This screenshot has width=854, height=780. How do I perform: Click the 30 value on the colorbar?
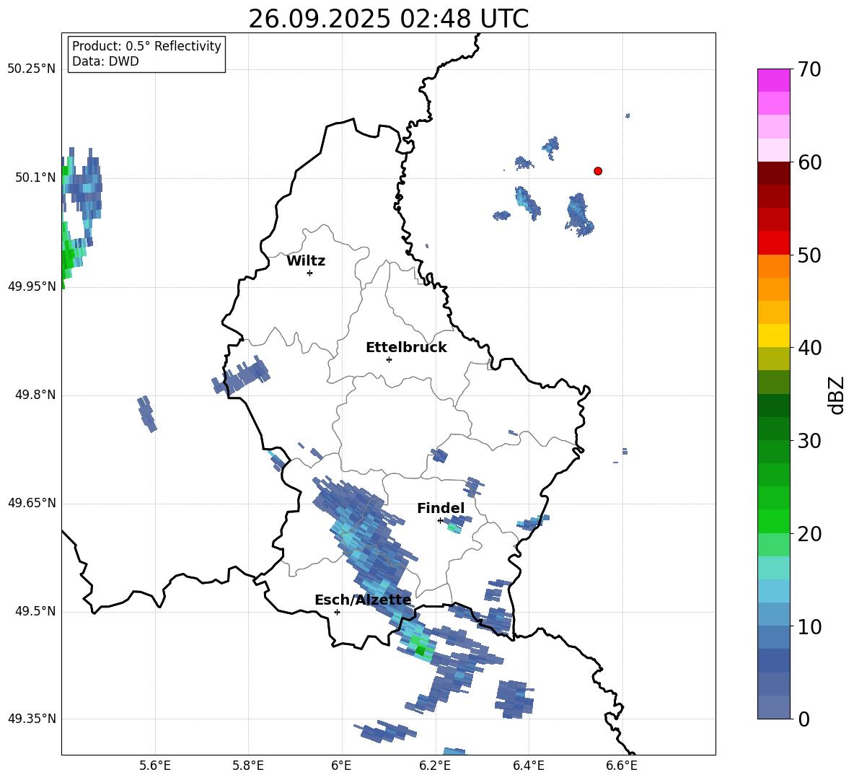(809, 441)
